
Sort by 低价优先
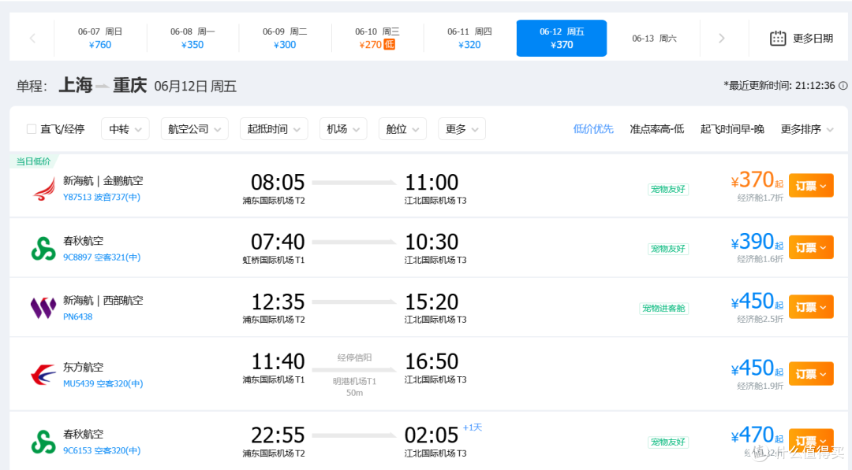593,129
